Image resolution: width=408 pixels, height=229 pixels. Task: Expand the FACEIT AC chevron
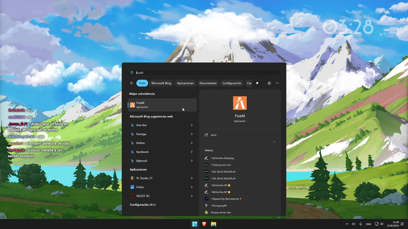pos(192,196)
